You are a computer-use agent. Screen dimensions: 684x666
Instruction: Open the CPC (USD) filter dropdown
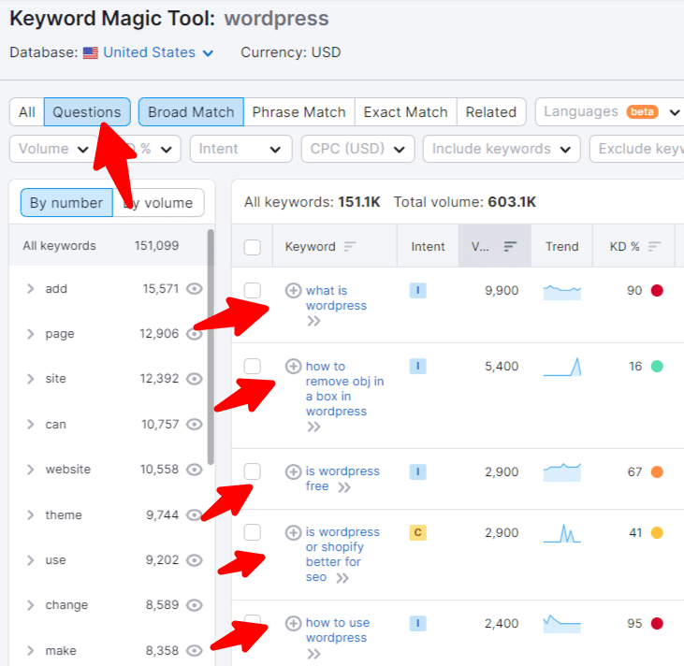click(x=357, y=149)
